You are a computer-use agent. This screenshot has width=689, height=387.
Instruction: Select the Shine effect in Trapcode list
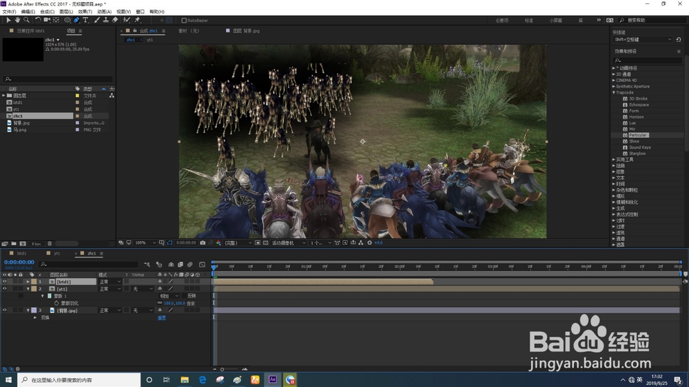pyautogui.click(x=634, y=141)
